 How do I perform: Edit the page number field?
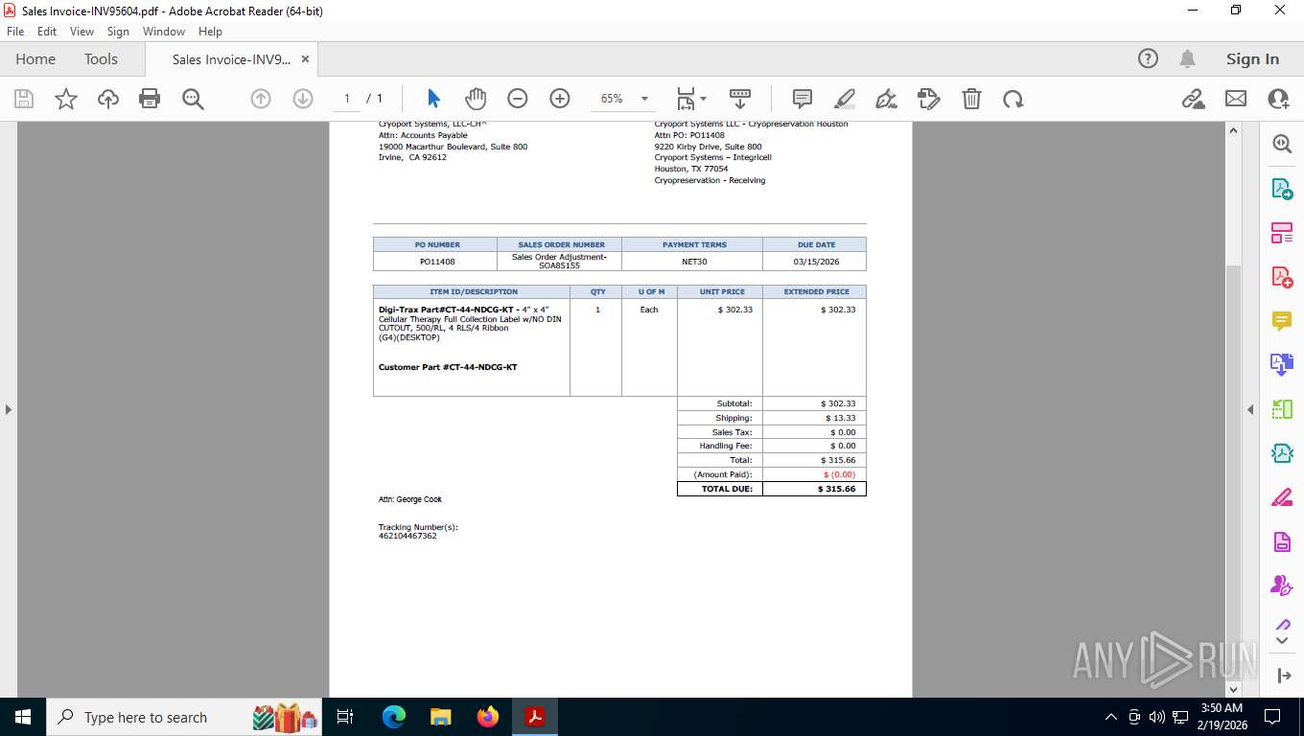346,99
